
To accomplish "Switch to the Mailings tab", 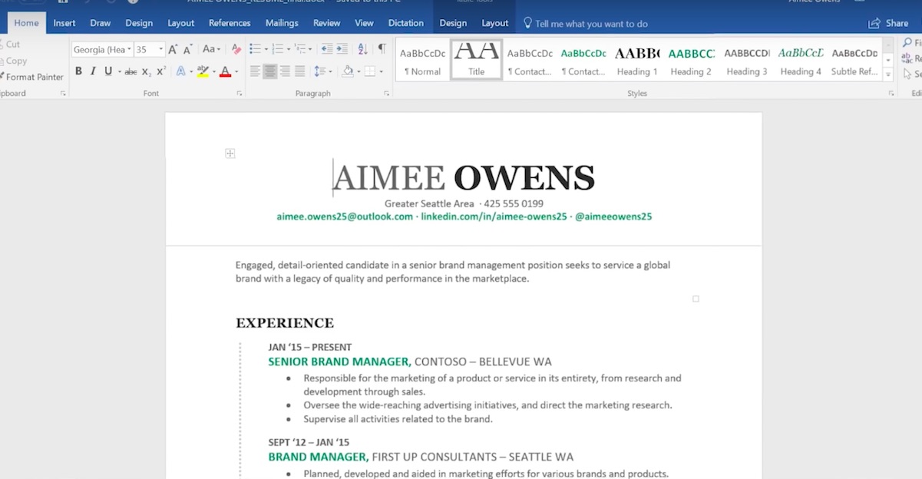I will tap(282, 23).
